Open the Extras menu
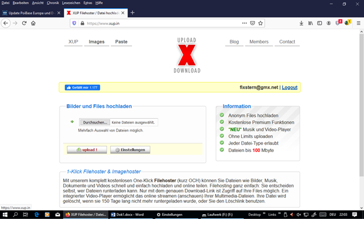Screen dimensions: 364x237 pos(88,3)
